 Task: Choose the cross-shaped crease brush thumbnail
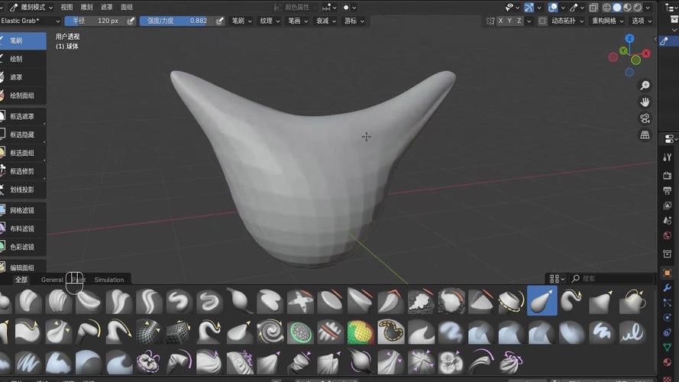pyautogui.click(x=300, y=300)
